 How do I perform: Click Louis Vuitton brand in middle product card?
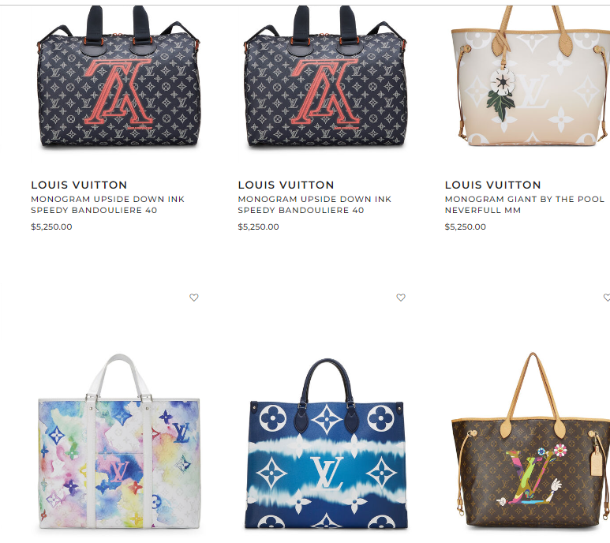[x=286, y=185]
